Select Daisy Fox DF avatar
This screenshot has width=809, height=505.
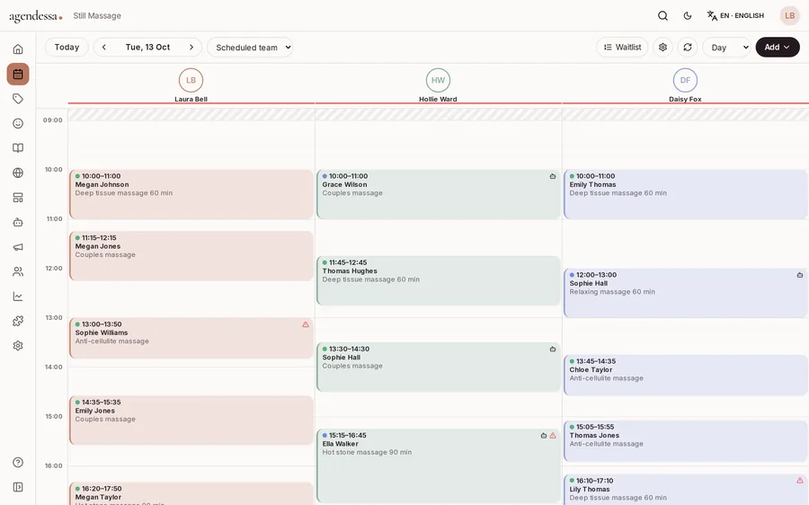(685, 80)
